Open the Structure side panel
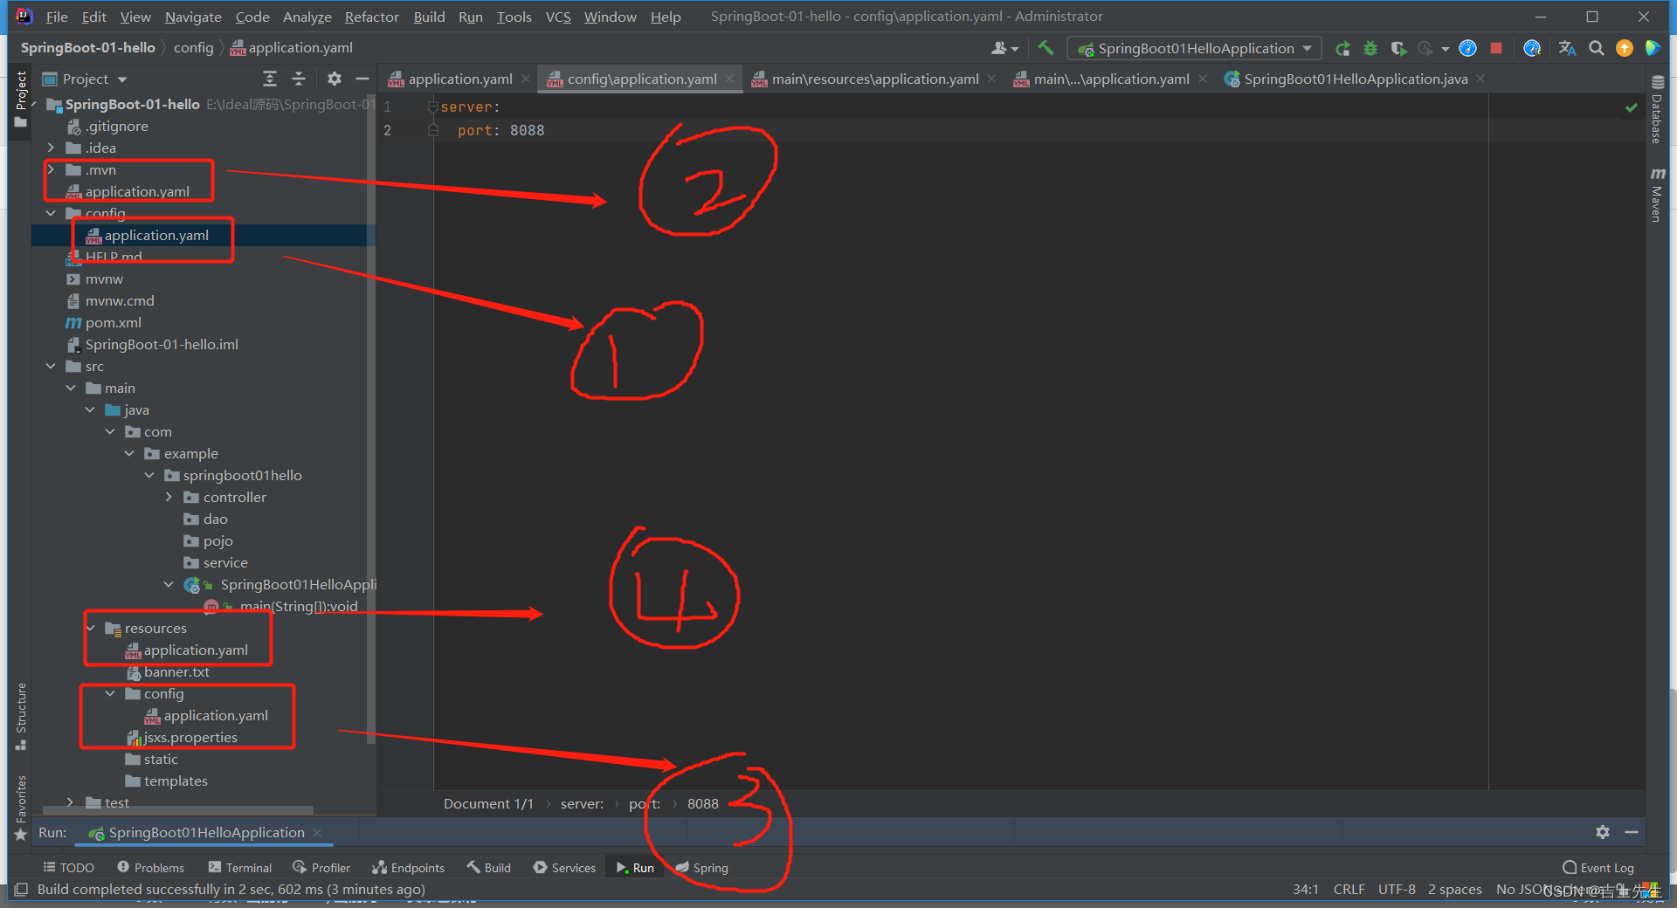The image size is (1677, 908). [x=21, y=716]
